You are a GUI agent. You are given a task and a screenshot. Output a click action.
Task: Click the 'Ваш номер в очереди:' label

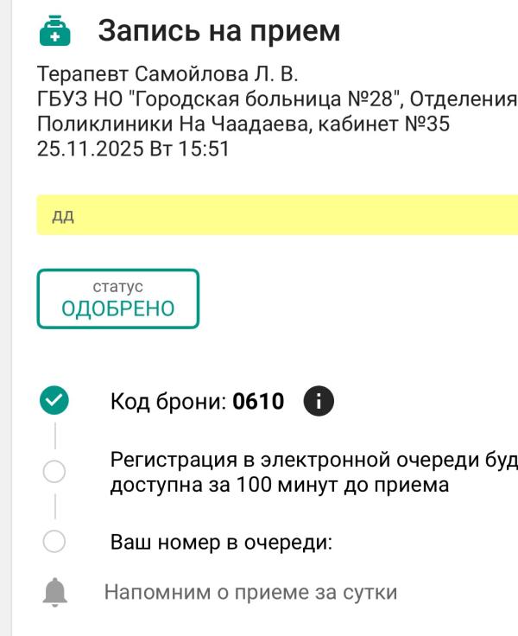click(x=222, y=543)
